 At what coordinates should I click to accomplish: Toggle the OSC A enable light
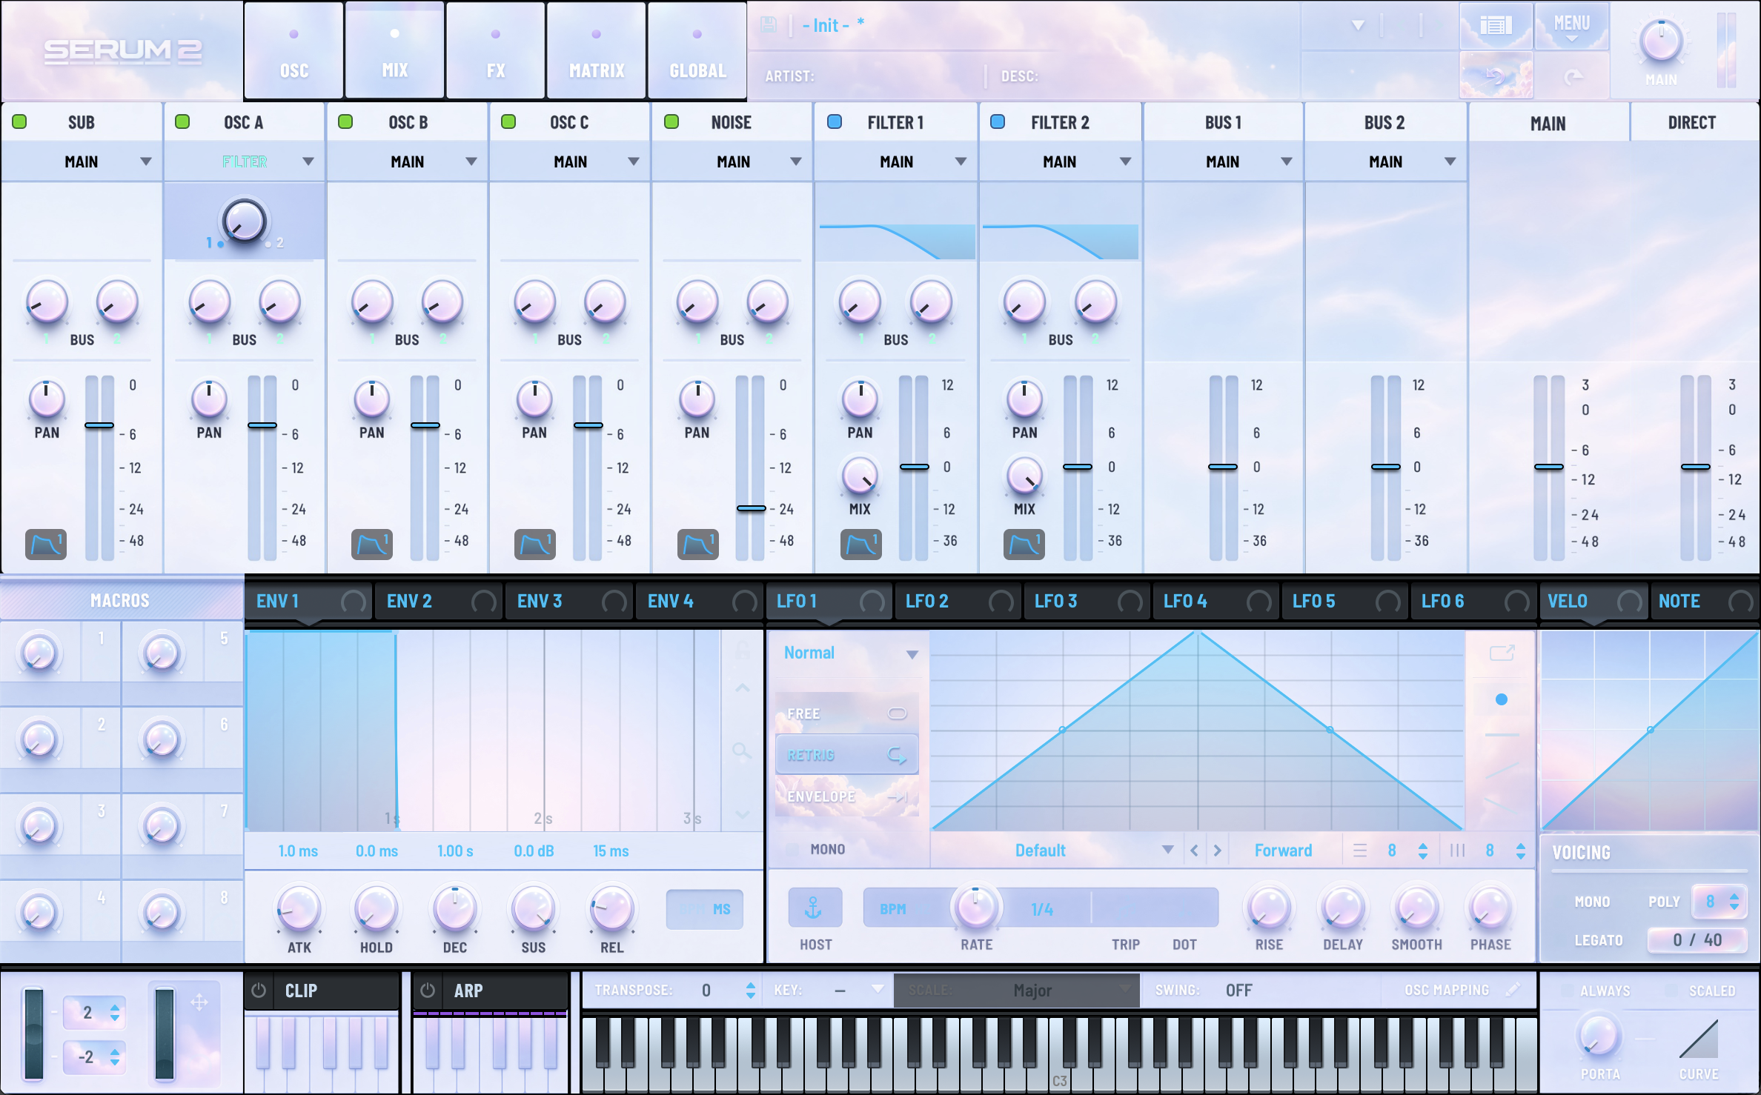tap(182, 122)
